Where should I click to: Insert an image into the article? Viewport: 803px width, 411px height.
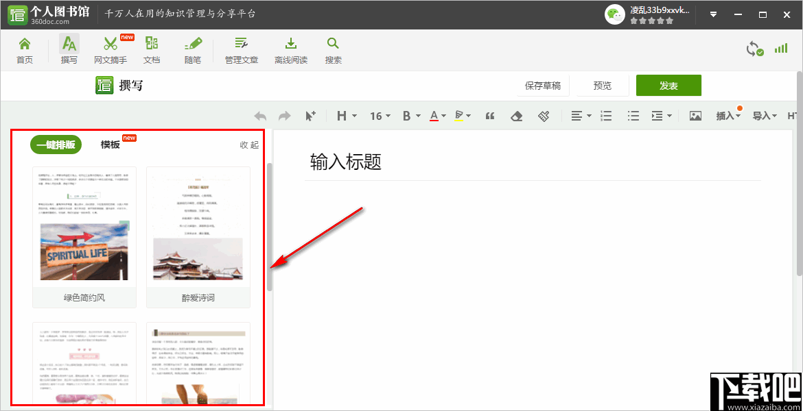(x=695, y=115)
